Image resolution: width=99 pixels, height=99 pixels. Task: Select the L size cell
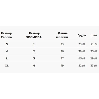click(7, 58)
